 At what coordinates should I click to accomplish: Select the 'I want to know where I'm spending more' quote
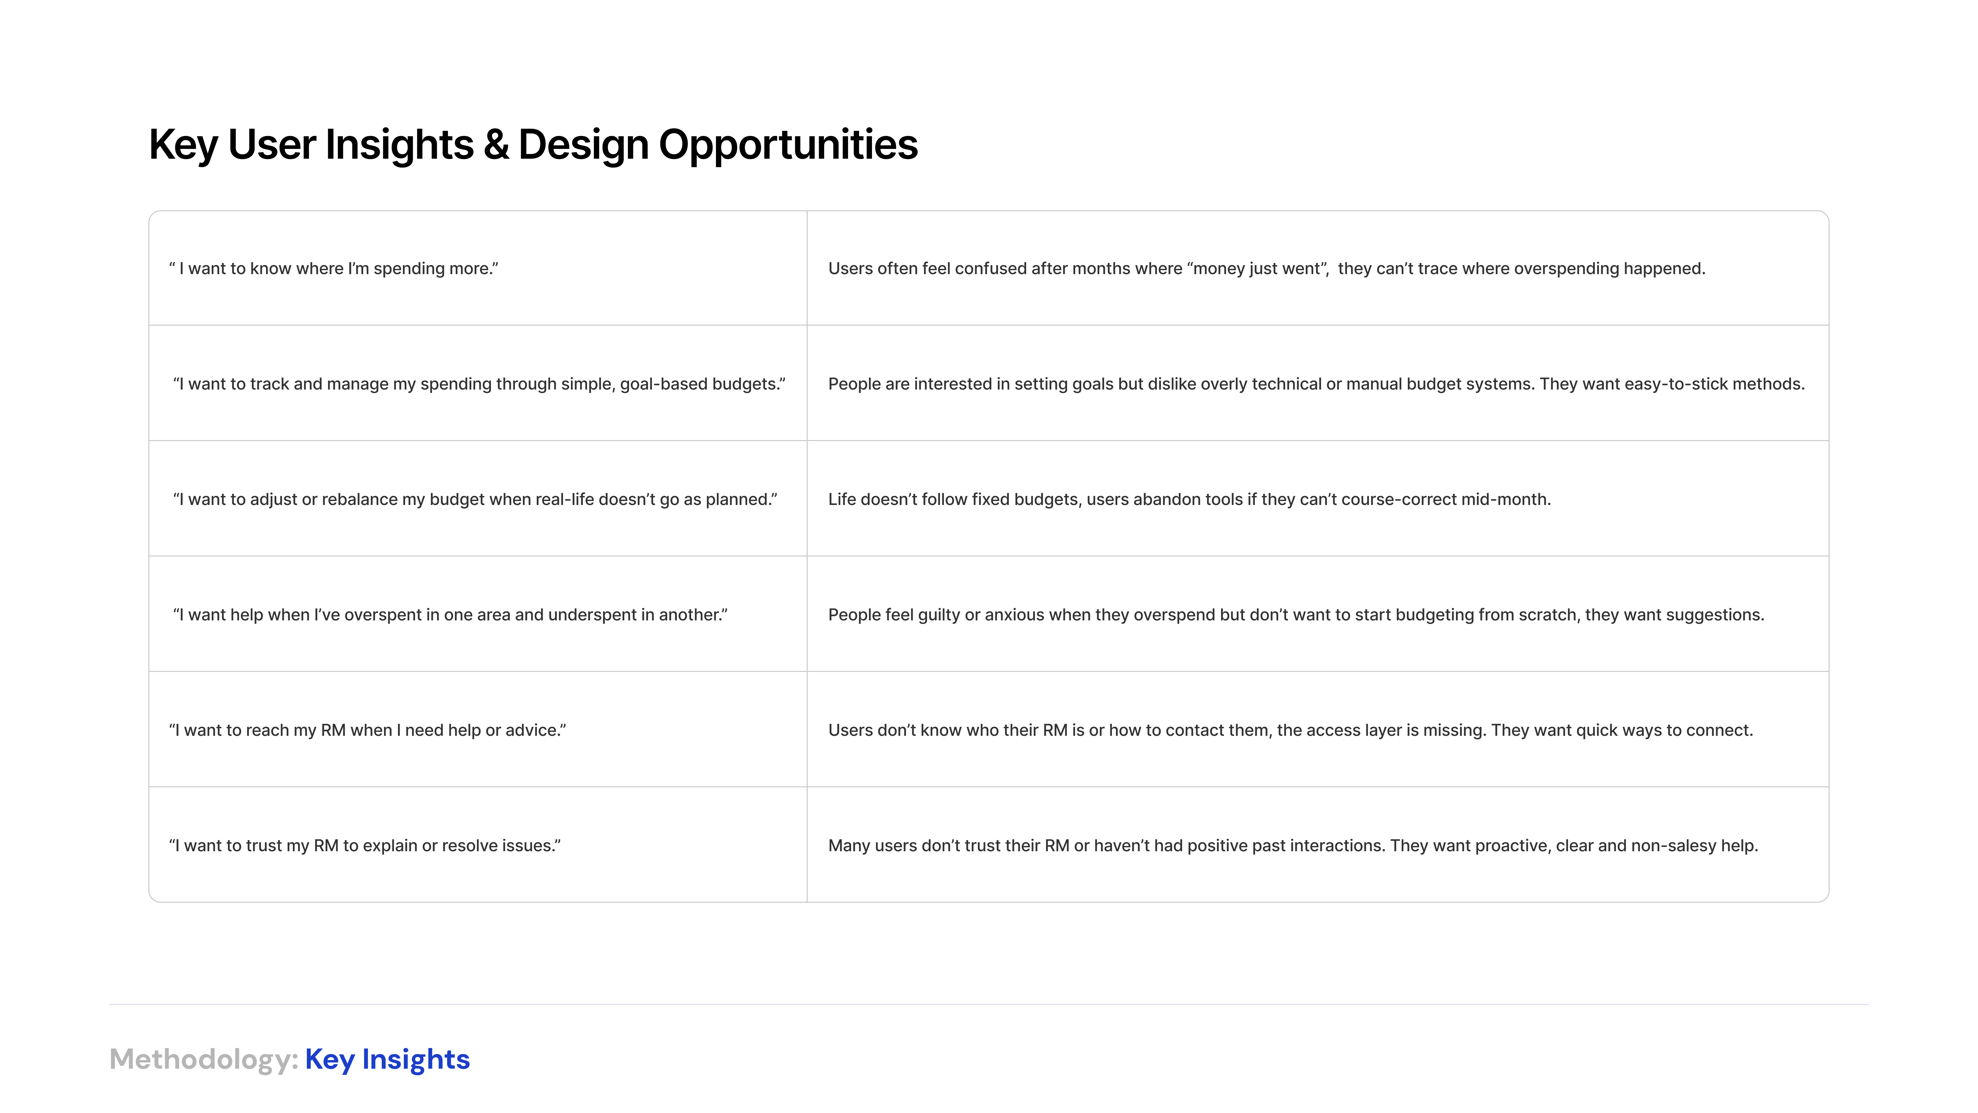333,268
